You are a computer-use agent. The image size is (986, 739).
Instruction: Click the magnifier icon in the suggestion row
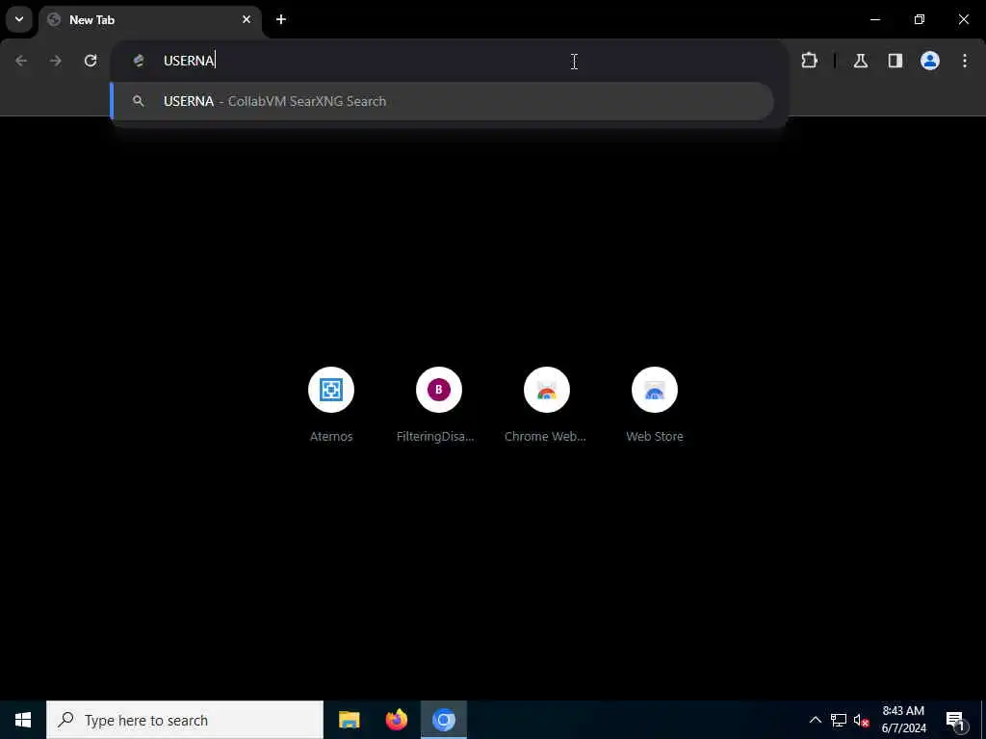coord(139,101)
